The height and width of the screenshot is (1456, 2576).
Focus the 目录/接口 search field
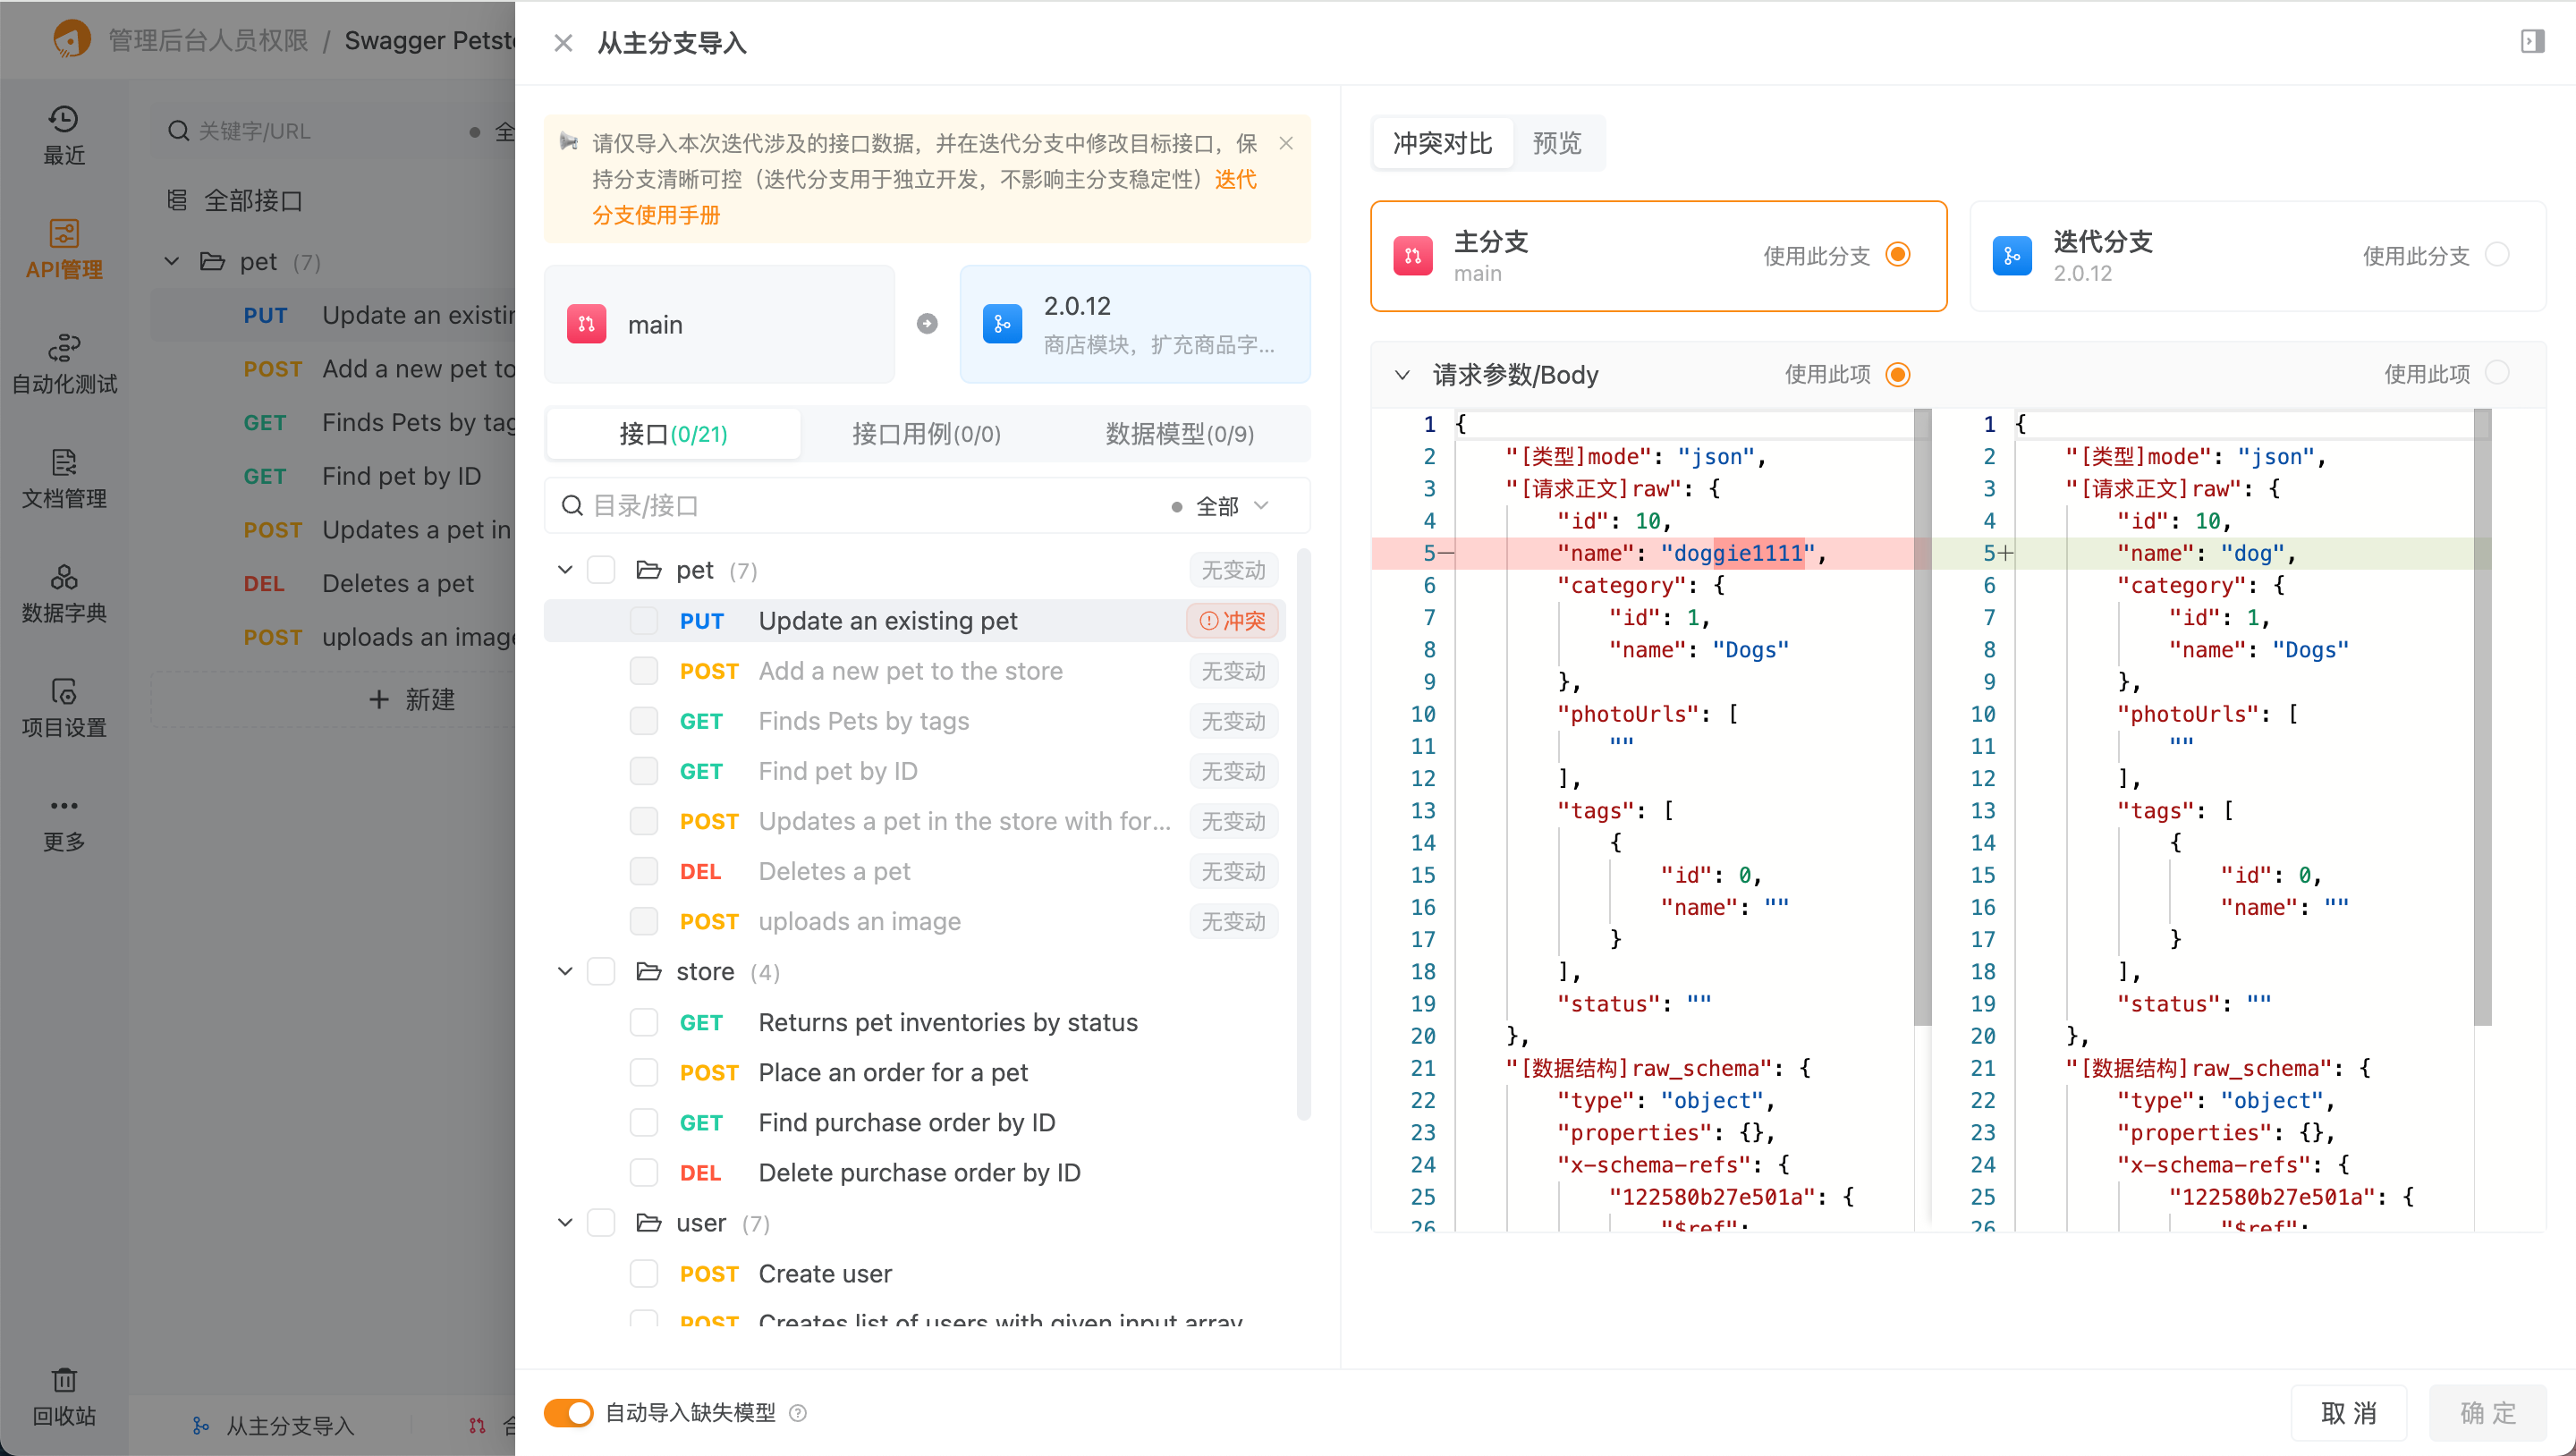pos(860,506)
